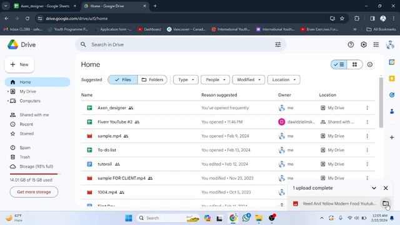Open Google Calendar side panel icon

[392, 62]
